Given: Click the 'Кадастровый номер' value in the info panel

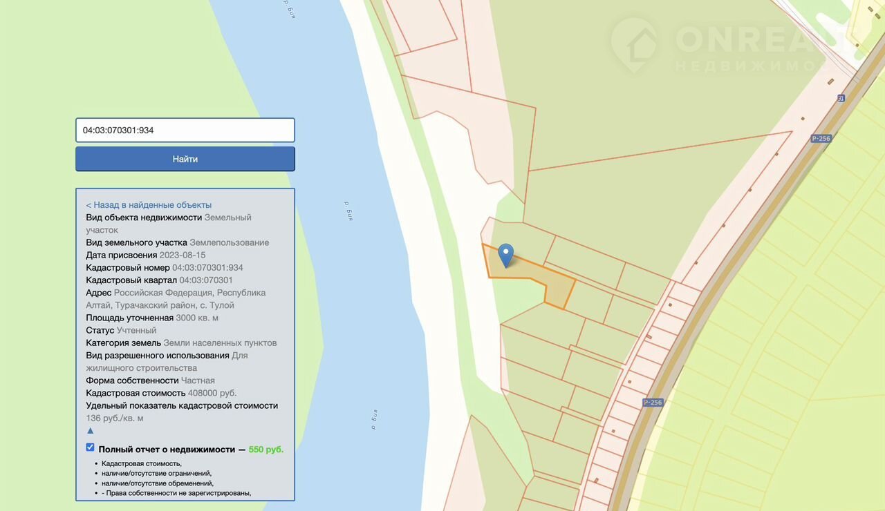Looking at the screenshot, I should pyautogui.click(x=207, y=268).
